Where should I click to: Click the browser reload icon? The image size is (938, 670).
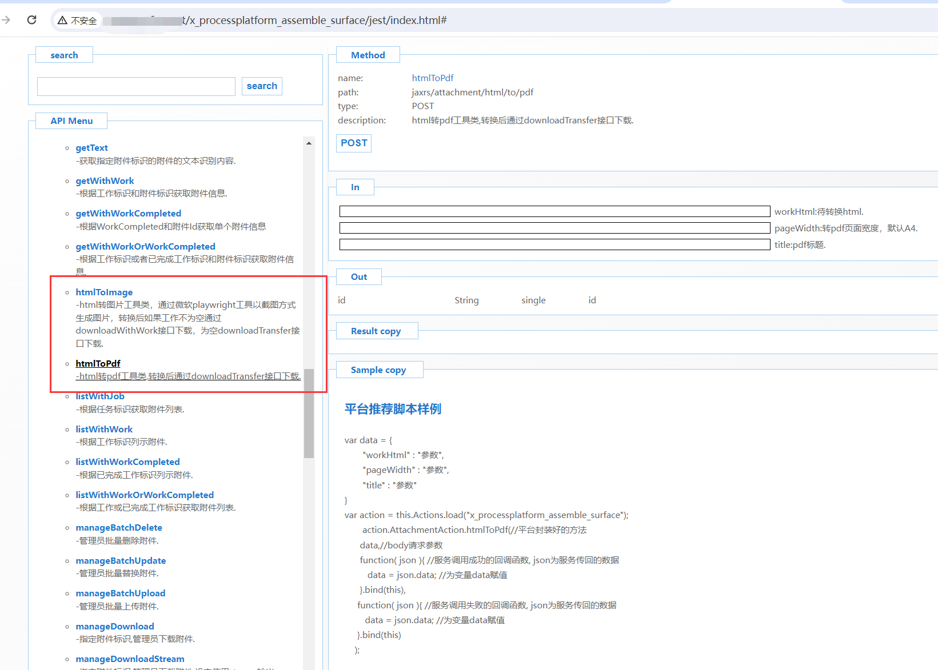[x=32, y=20]
